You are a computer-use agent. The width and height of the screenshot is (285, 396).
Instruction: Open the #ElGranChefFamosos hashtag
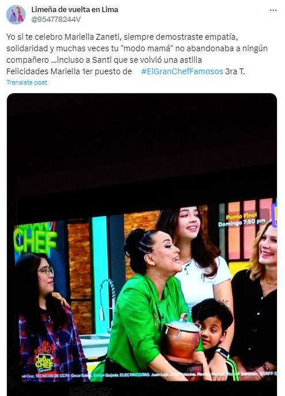point(182,71)
